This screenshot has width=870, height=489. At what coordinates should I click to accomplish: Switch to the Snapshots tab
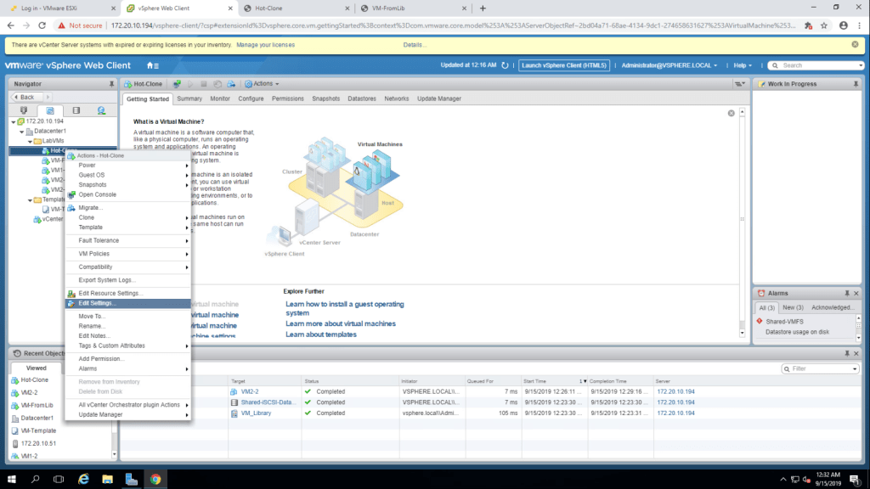[x=325, y=98]
